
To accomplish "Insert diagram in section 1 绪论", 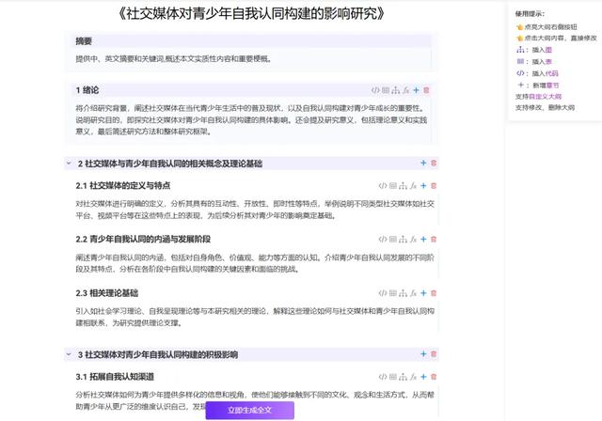I will coord(396,90).
